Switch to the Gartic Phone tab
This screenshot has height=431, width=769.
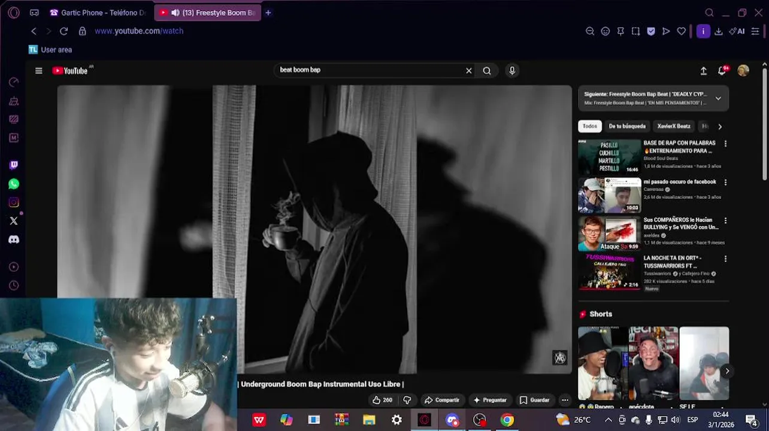[98, 13]
